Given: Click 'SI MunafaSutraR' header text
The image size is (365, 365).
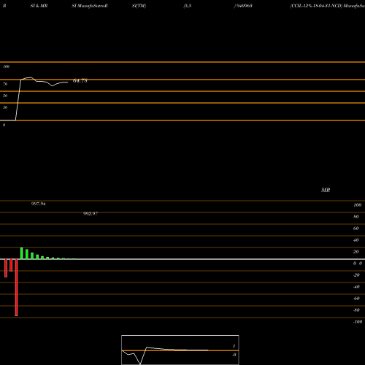Looking at the screenshot, I should click(90, 6).
